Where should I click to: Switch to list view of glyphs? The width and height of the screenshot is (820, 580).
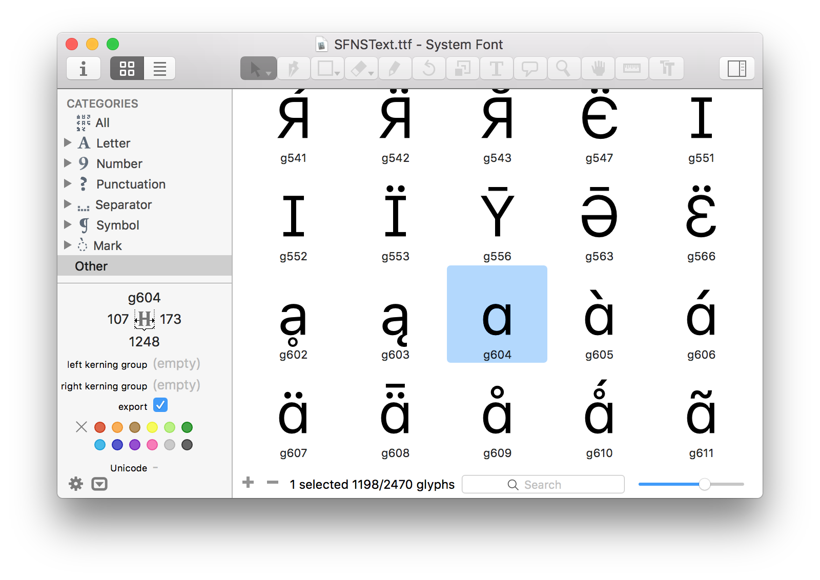pos(160,68)
